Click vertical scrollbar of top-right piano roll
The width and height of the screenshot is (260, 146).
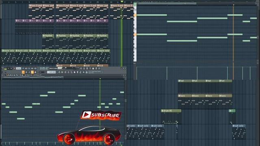click(258, 37)
